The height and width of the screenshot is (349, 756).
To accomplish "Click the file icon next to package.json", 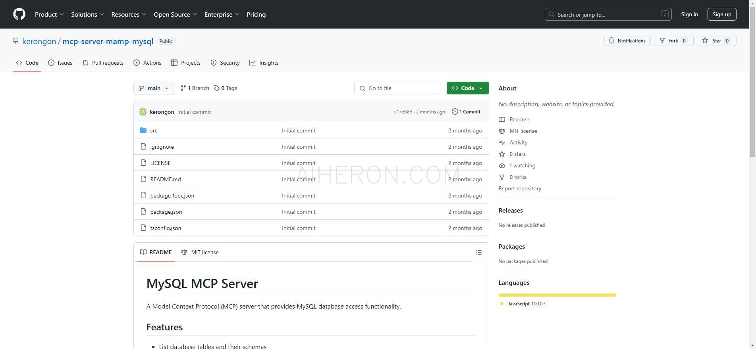I will (x=143, y=212).
